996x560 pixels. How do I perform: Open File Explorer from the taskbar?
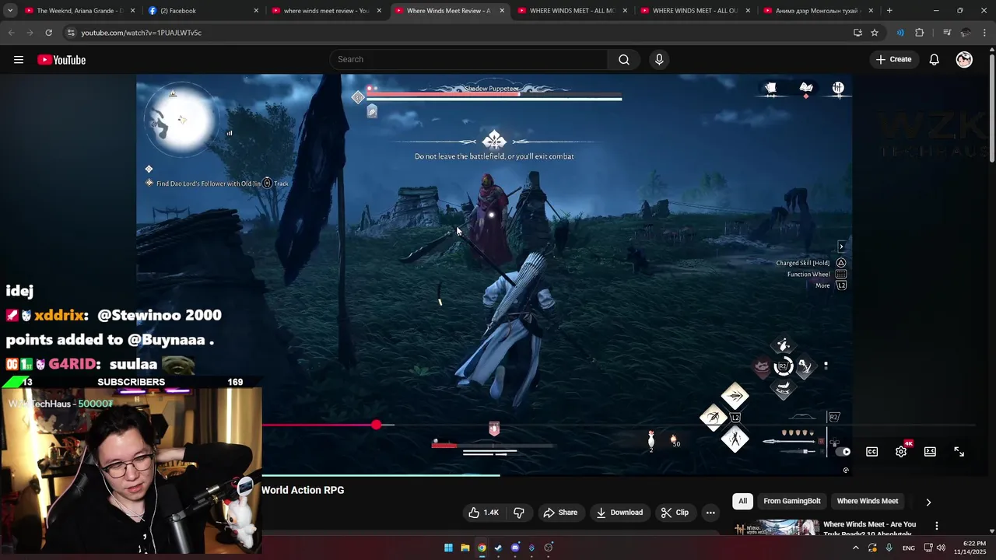(x=465, y=548)
